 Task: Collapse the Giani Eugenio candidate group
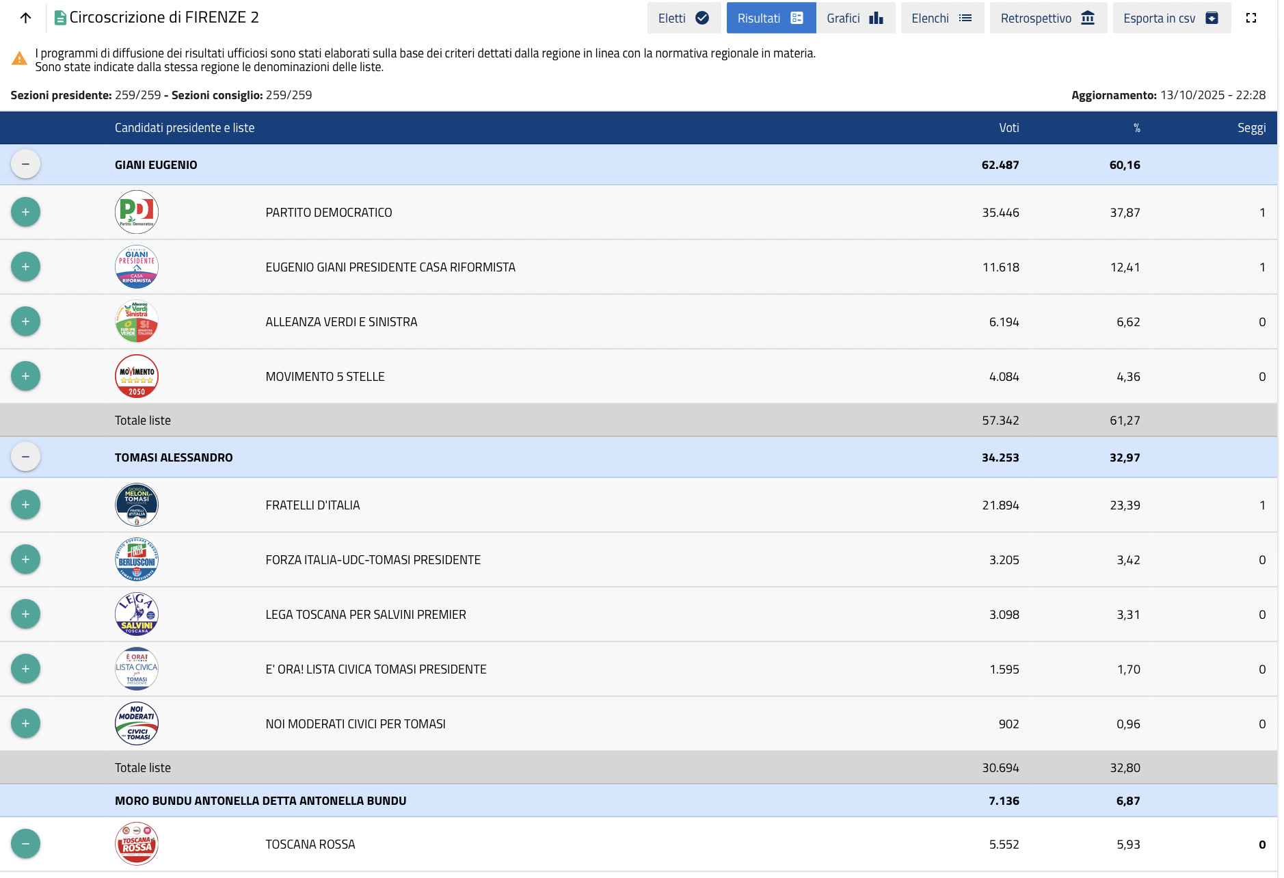tap(25, 164)
